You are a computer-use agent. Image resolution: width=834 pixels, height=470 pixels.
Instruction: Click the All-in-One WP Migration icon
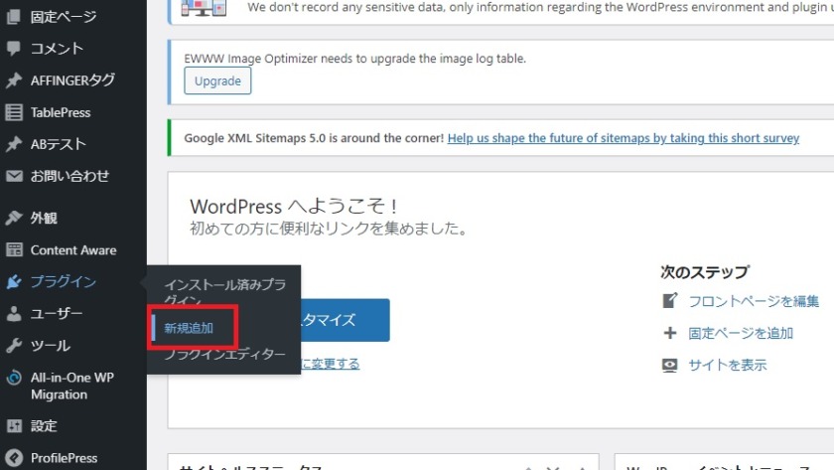(x=14, y=378)
